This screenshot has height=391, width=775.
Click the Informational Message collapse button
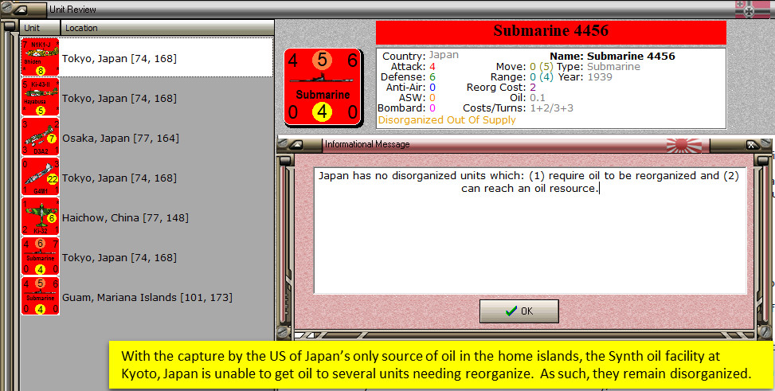(298, 144)
